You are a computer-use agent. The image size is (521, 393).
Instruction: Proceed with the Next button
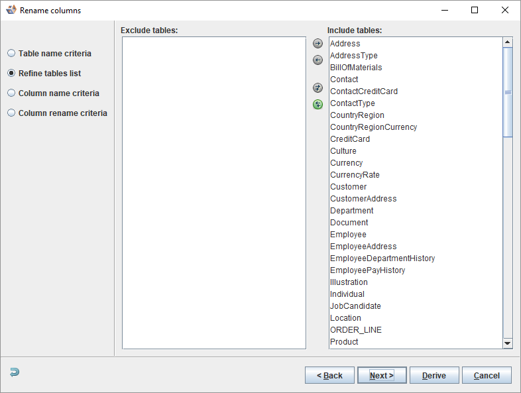(x=382, y=375)
